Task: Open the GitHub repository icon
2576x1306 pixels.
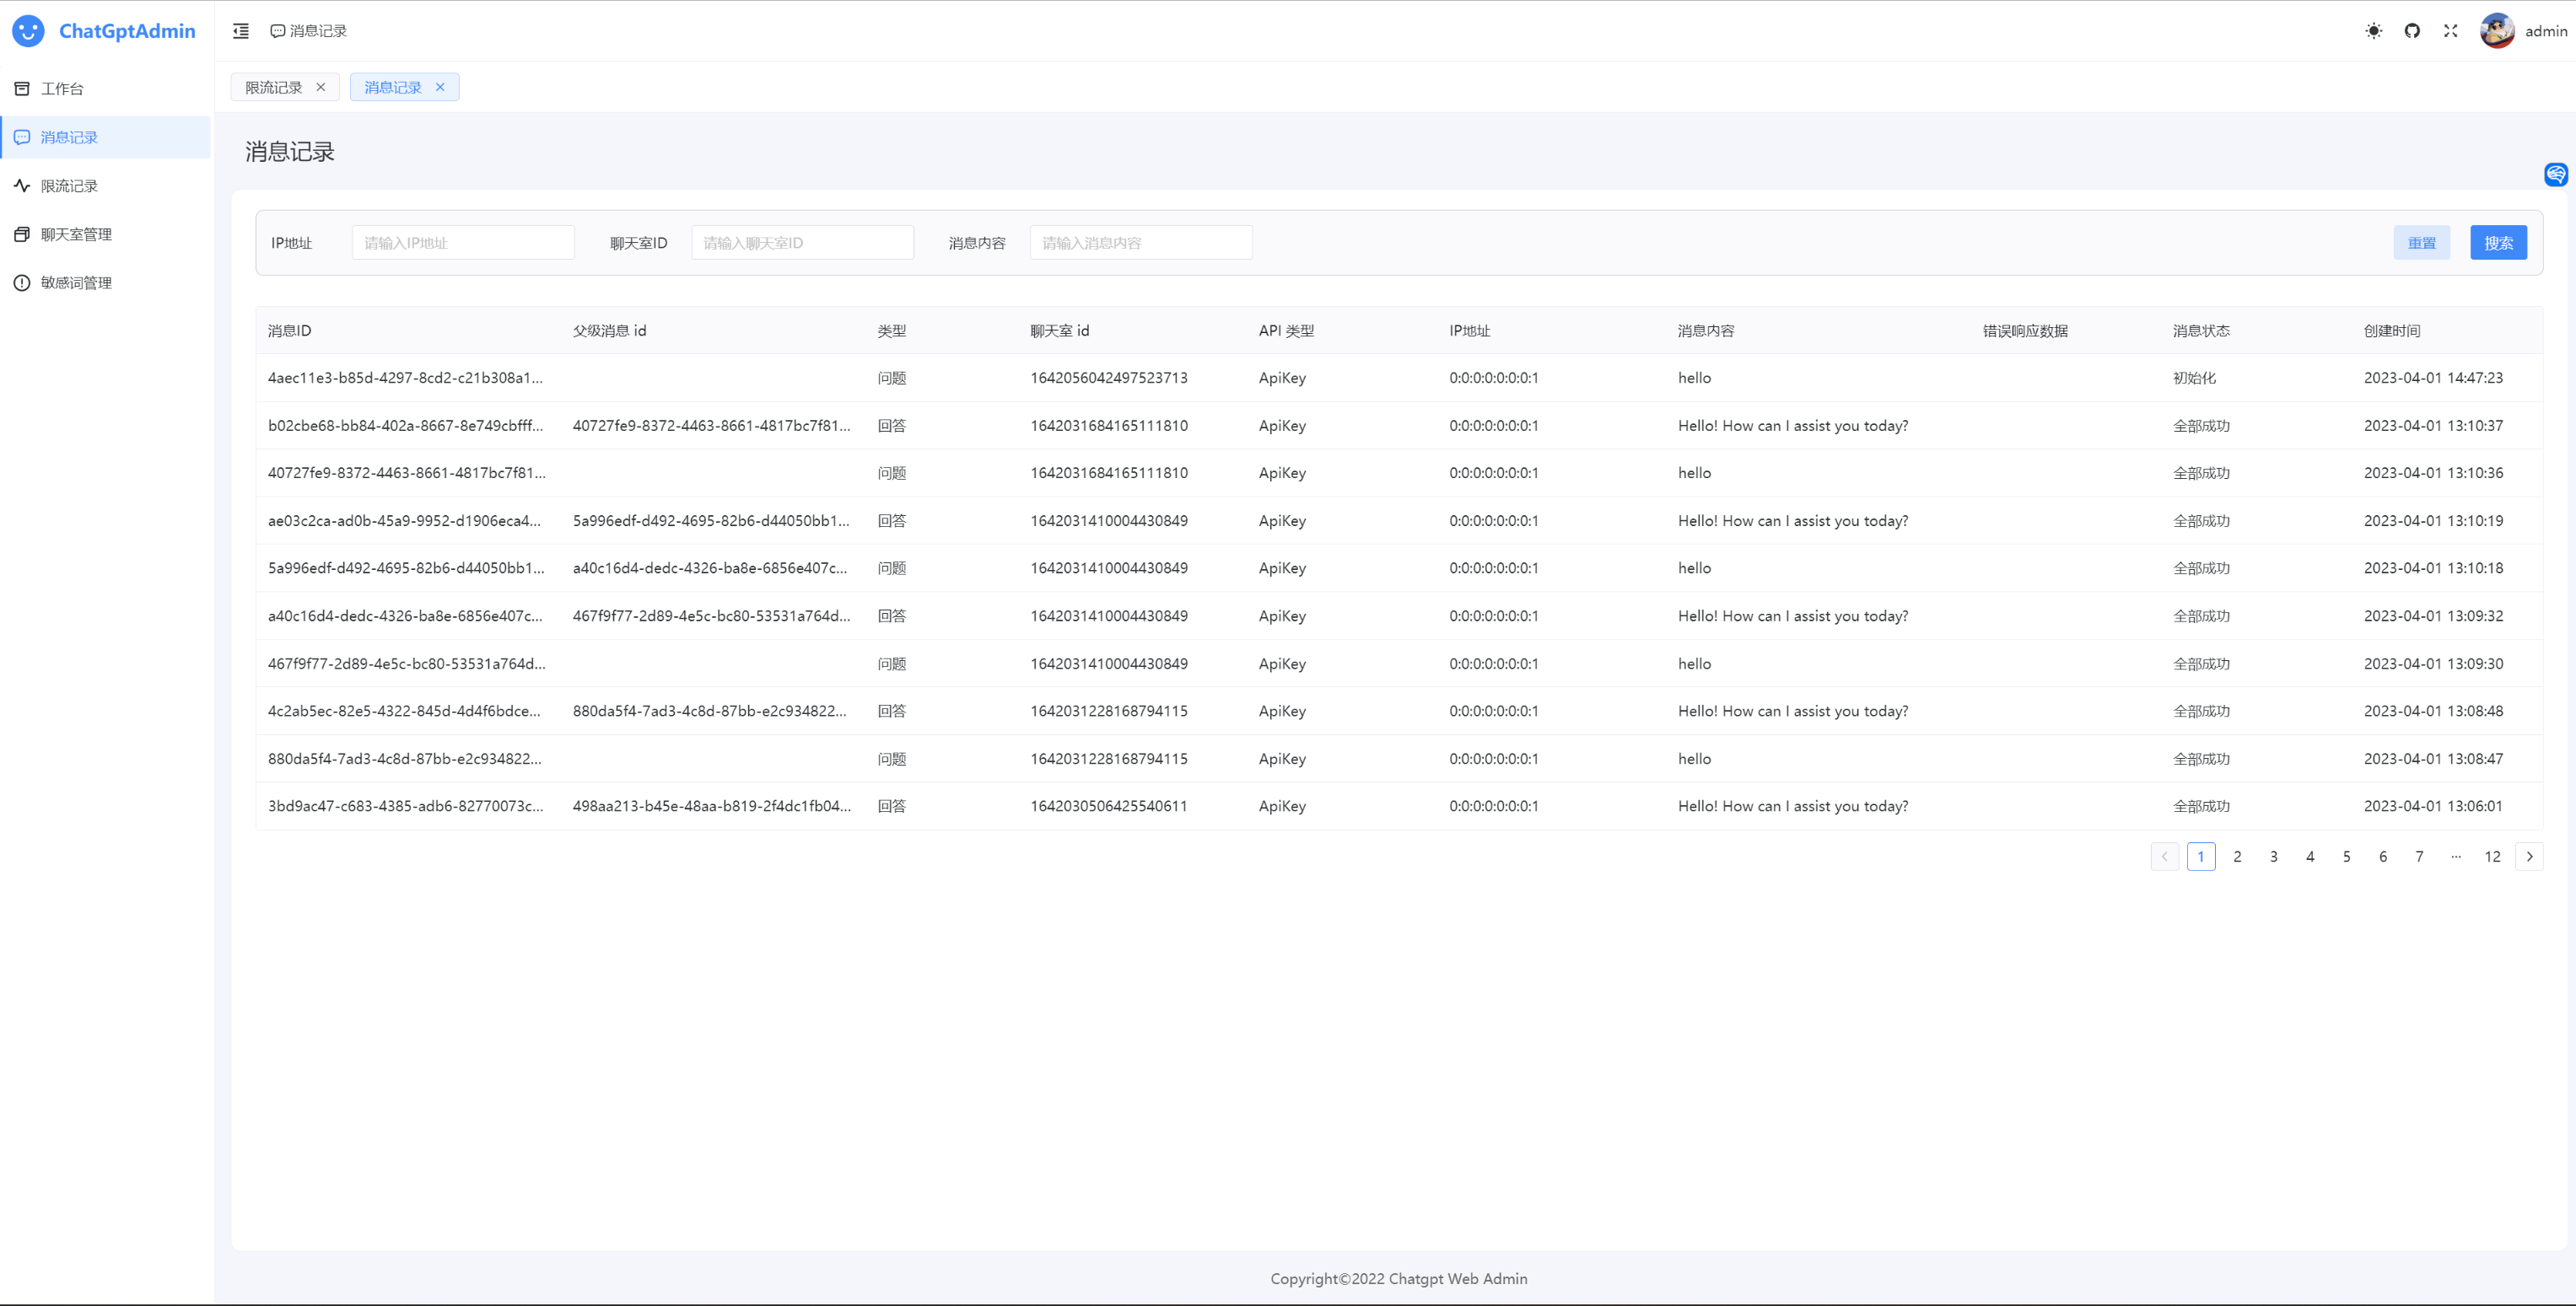Action: [2412, 31]
